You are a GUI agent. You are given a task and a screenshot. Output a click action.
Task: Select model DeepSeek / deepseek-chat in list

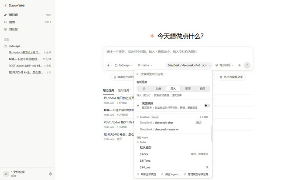(172, 123)
